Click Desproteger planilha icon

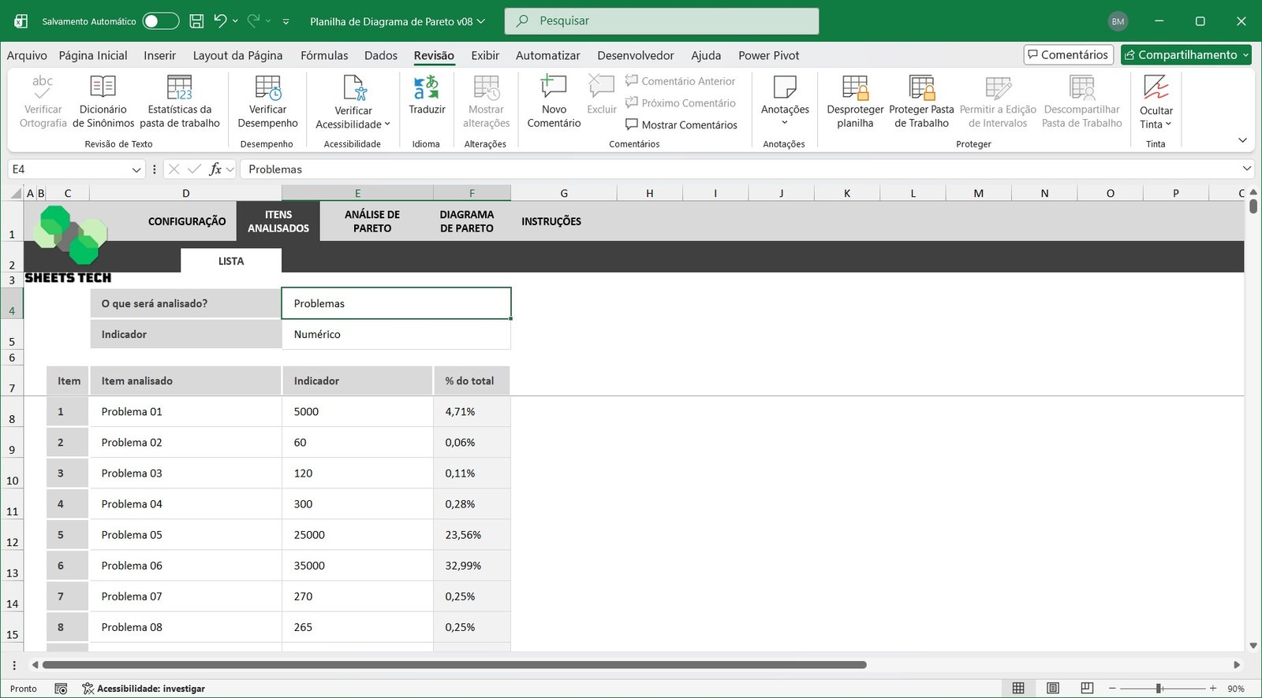click(x=855, y=87)
